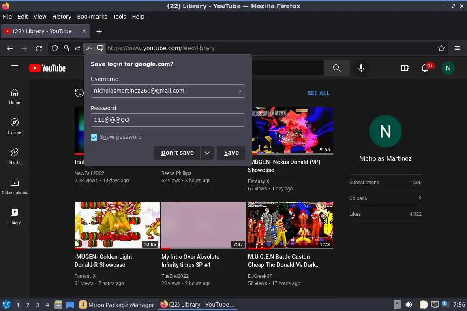This screenshot has width=467, height=311.
Task: Open the History menu
Action: (62, 17)
